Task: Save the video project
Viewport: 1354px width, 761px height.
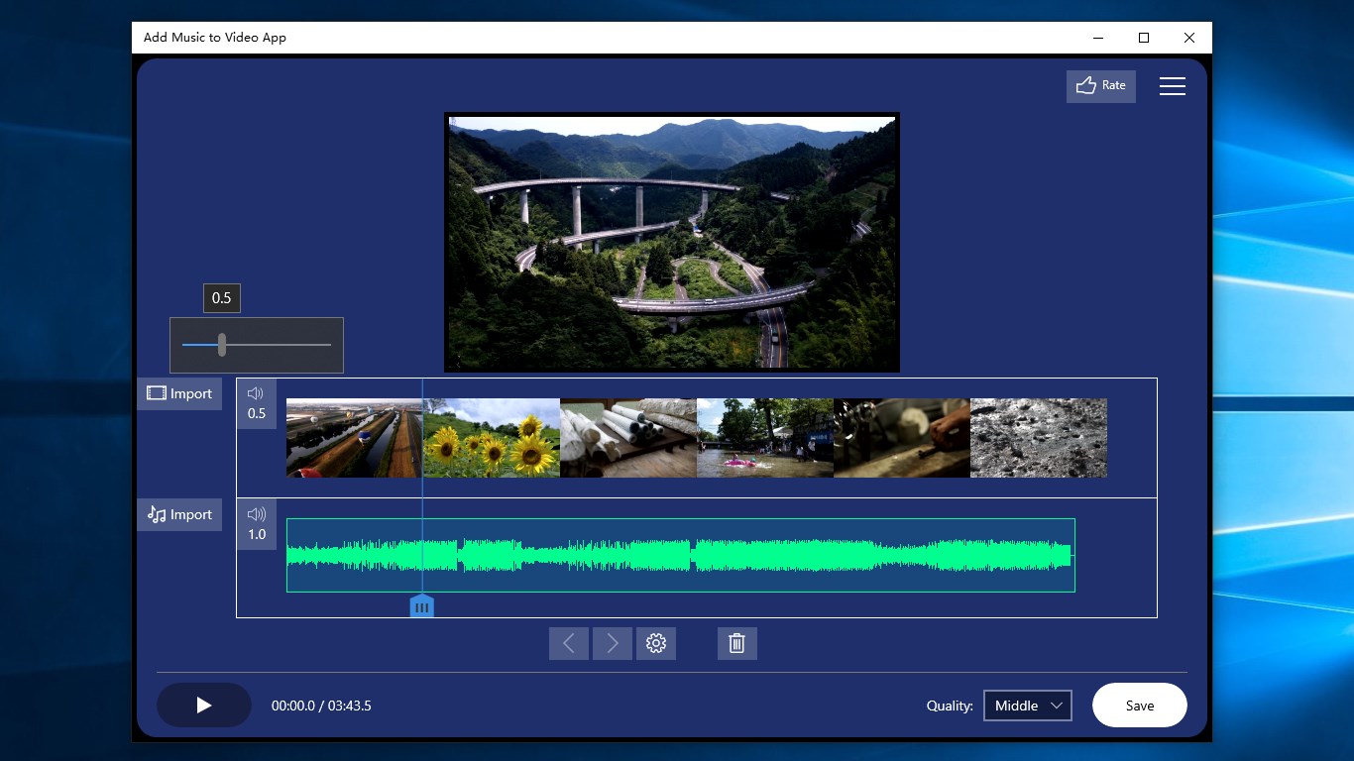Action: tap(1140, 706)
